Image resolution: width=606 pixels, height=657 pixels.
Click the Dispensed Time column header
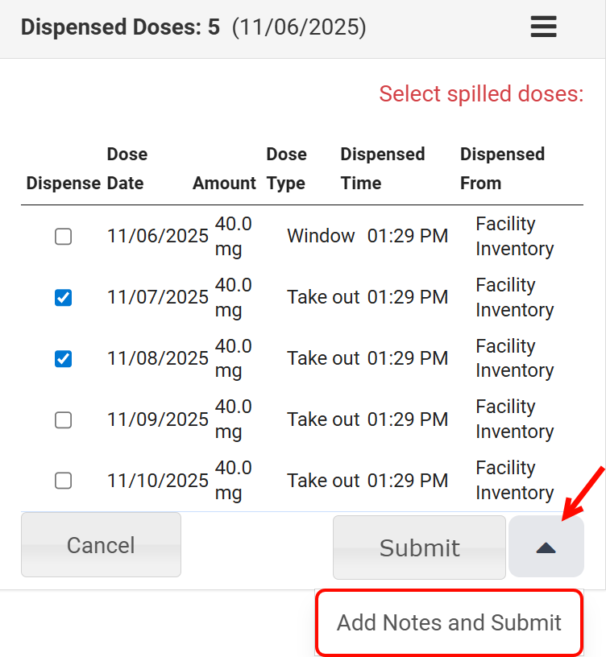coord(382,168)
